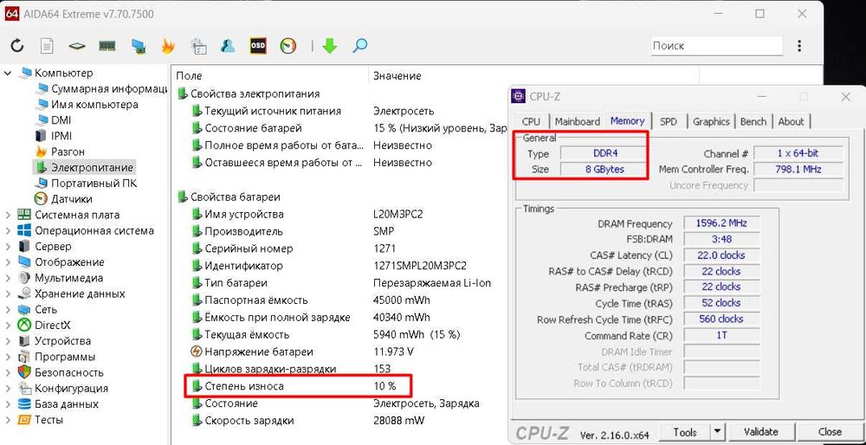Expand the Сервер tree node

pos(8,246)
